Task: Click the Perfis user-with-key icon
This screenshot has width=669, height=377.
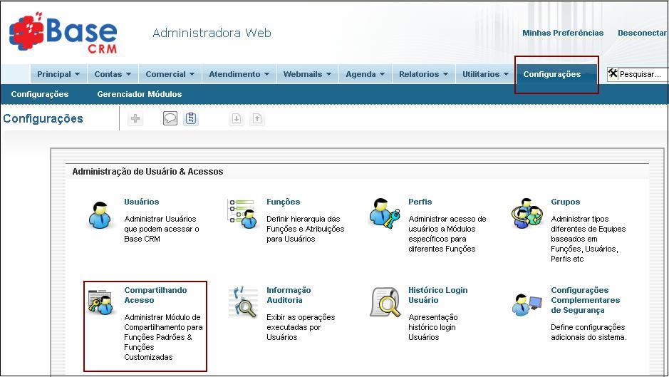Action: tap(385, 213)
